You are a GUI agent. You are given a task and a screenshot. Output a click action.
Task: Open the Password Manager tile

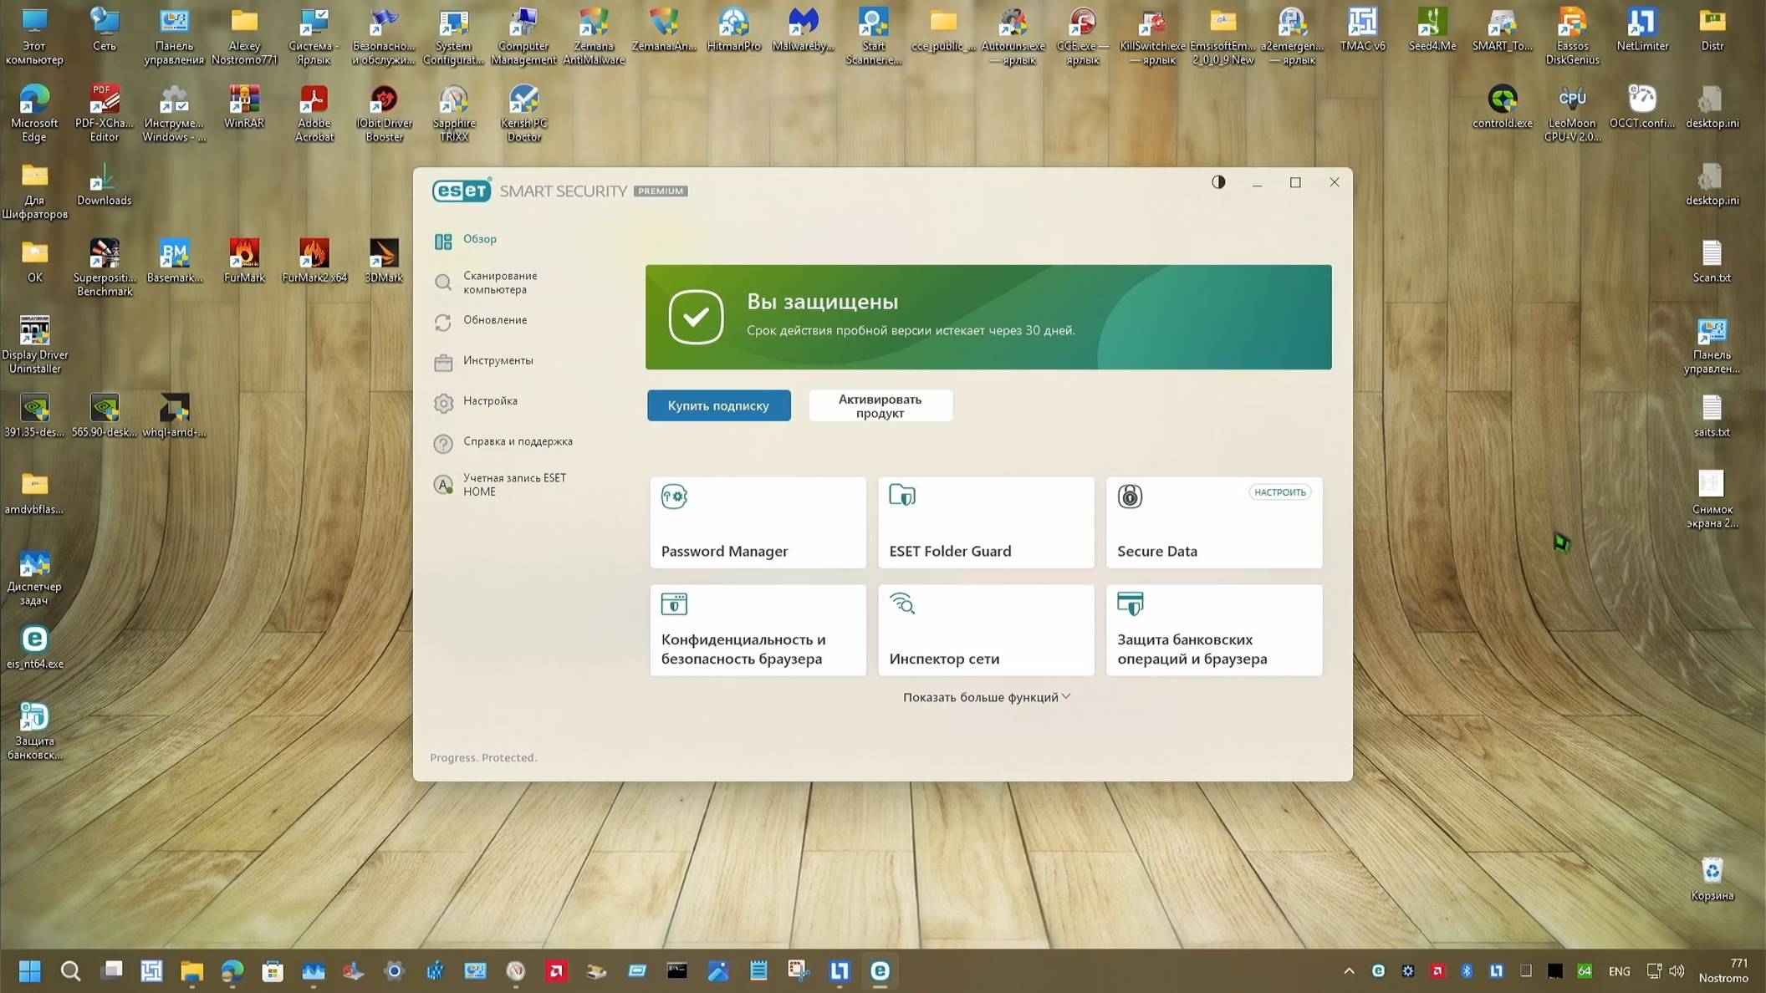tap(758, 523)
